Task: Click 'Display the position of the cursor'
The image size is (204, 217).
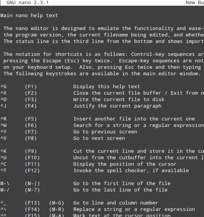Action: tap(125, 164)
